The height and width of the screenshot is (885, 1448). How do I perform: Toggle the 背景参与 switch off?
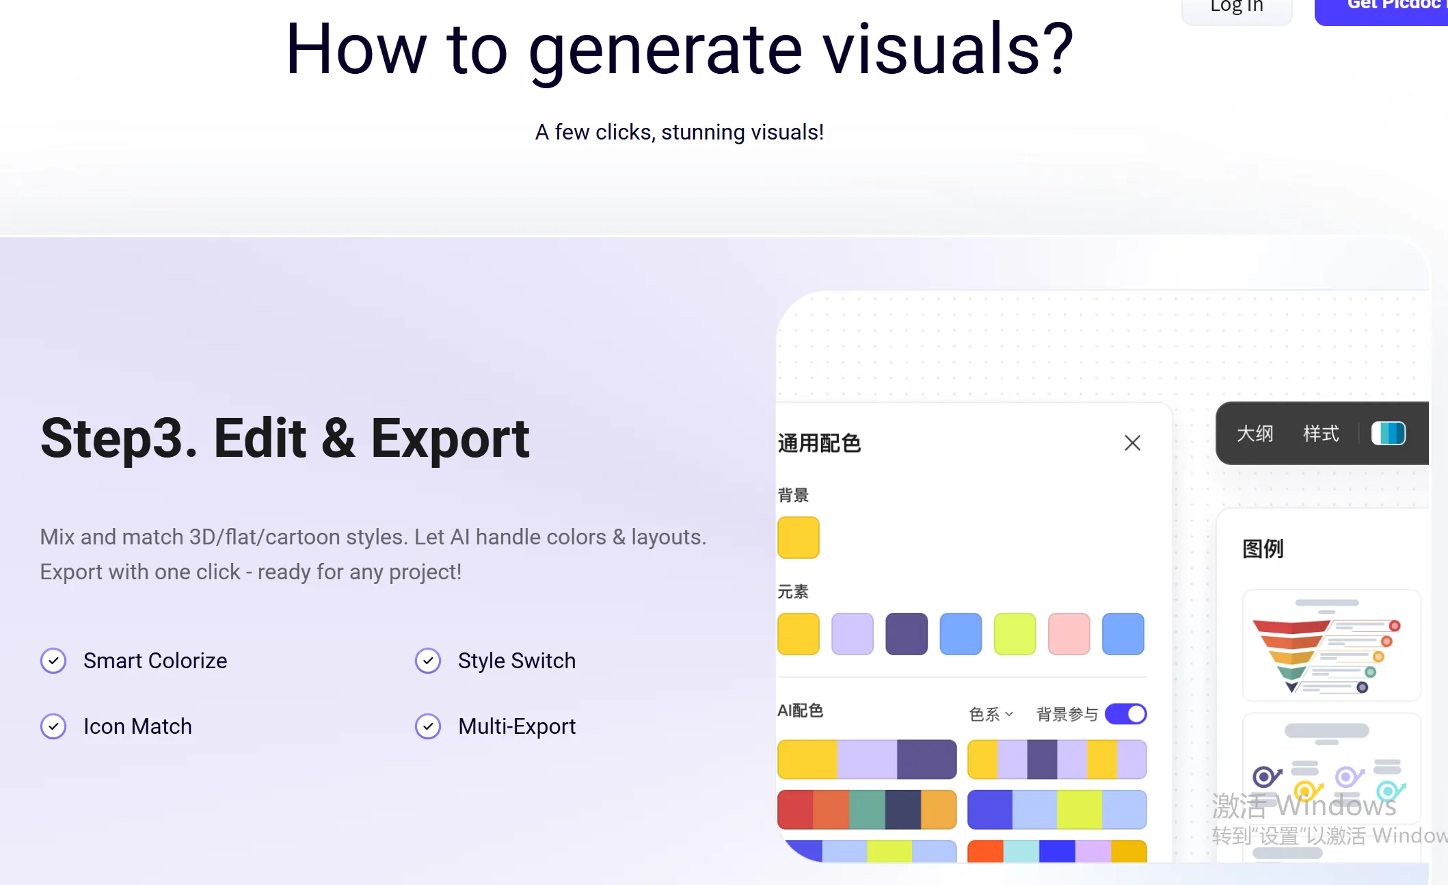[1125, 714]
